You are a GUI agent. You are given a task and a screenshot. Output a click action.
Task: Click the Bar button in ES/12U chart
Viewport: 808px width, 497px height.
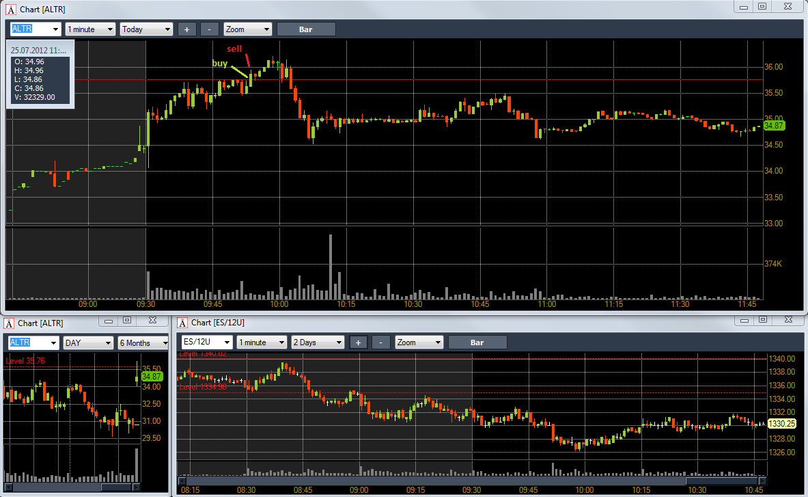point(477,342)
